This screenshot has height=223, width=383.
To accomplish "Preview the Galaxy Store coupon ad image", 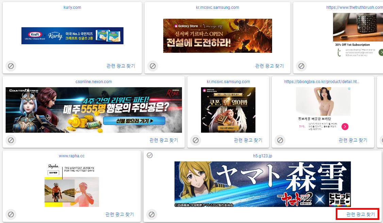I will click(228, 110).
